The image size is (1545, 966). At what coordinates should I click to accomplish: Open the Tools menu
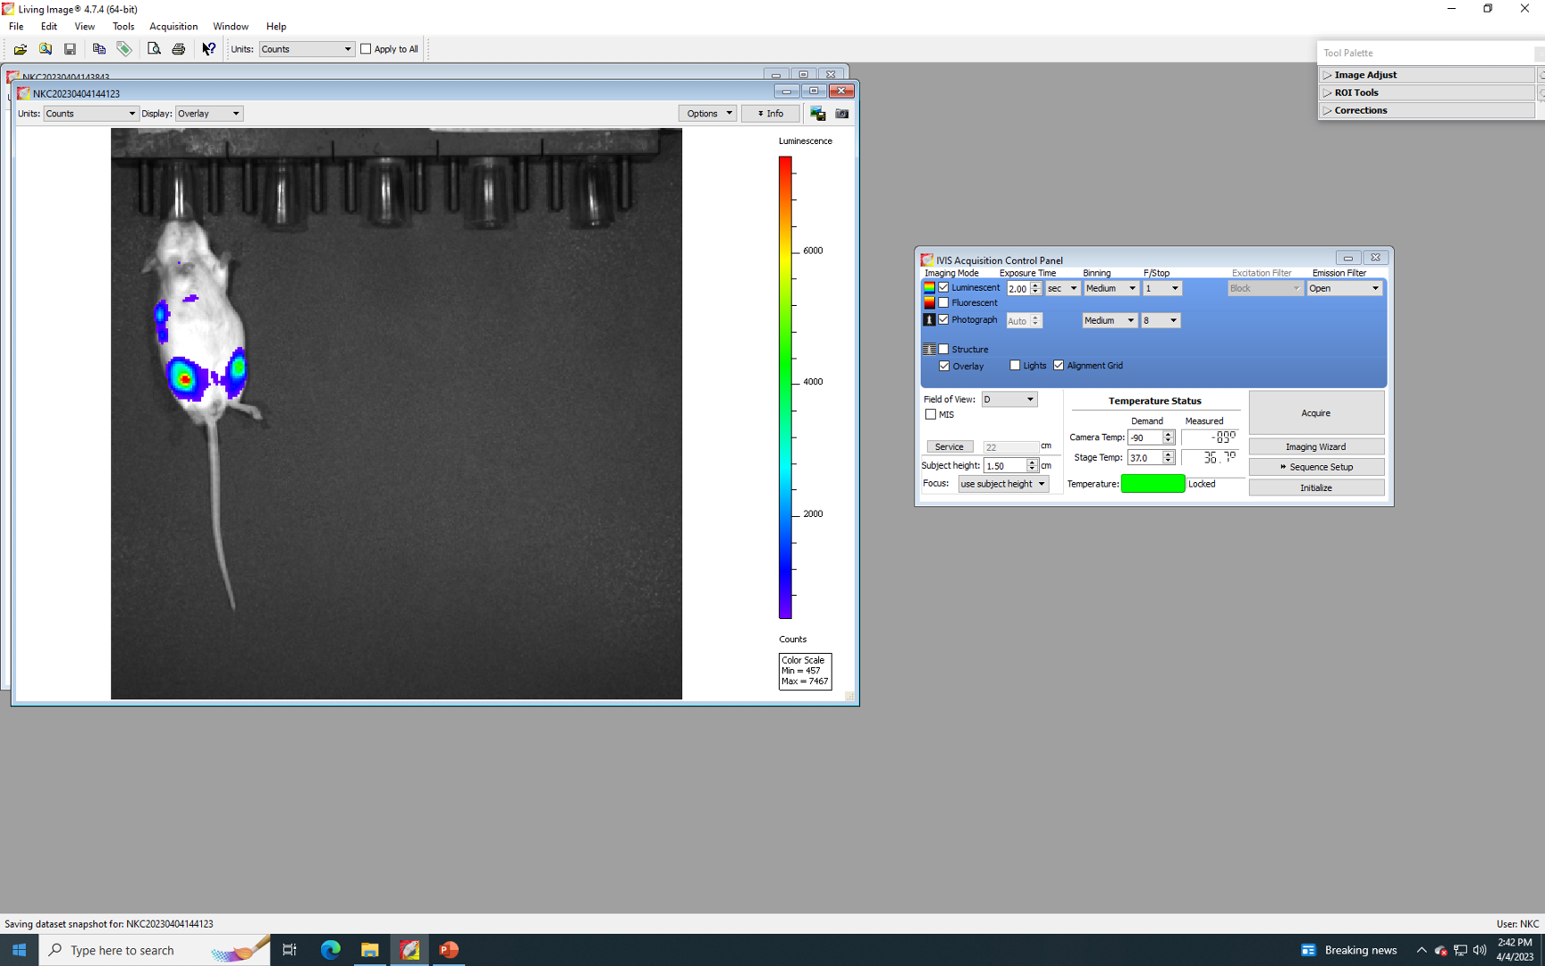[123, 27]
